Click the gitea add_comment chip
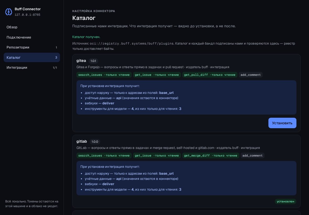309x215 pixels. (251, 75)
